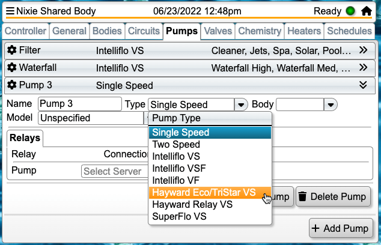
Task: Switch to the Bodies tab
Action: coord(107,31)
